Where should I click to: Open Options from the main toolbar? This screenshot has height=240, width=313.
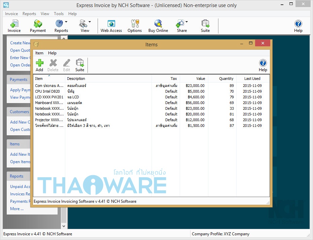pos(135,26)
